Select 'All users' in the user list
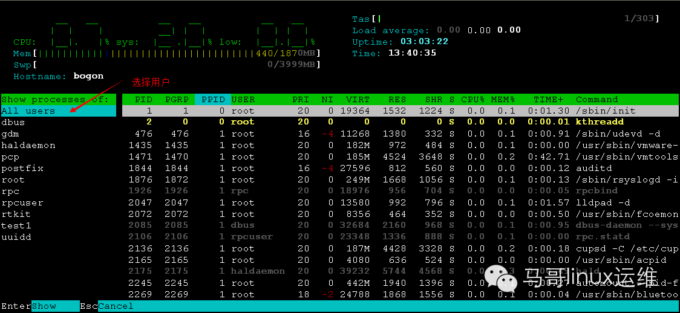 pos(59,111)
